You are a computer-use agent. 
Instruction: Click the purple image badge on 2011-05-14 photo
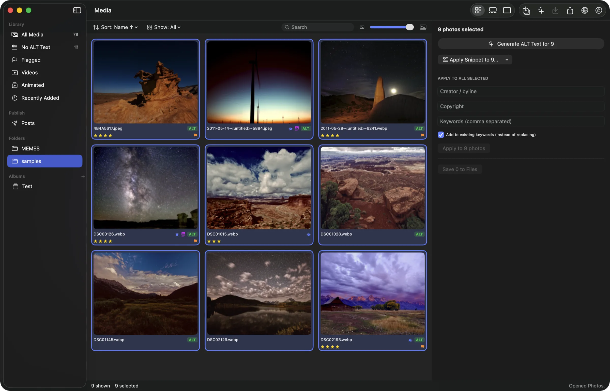click(x=297, y=128)
